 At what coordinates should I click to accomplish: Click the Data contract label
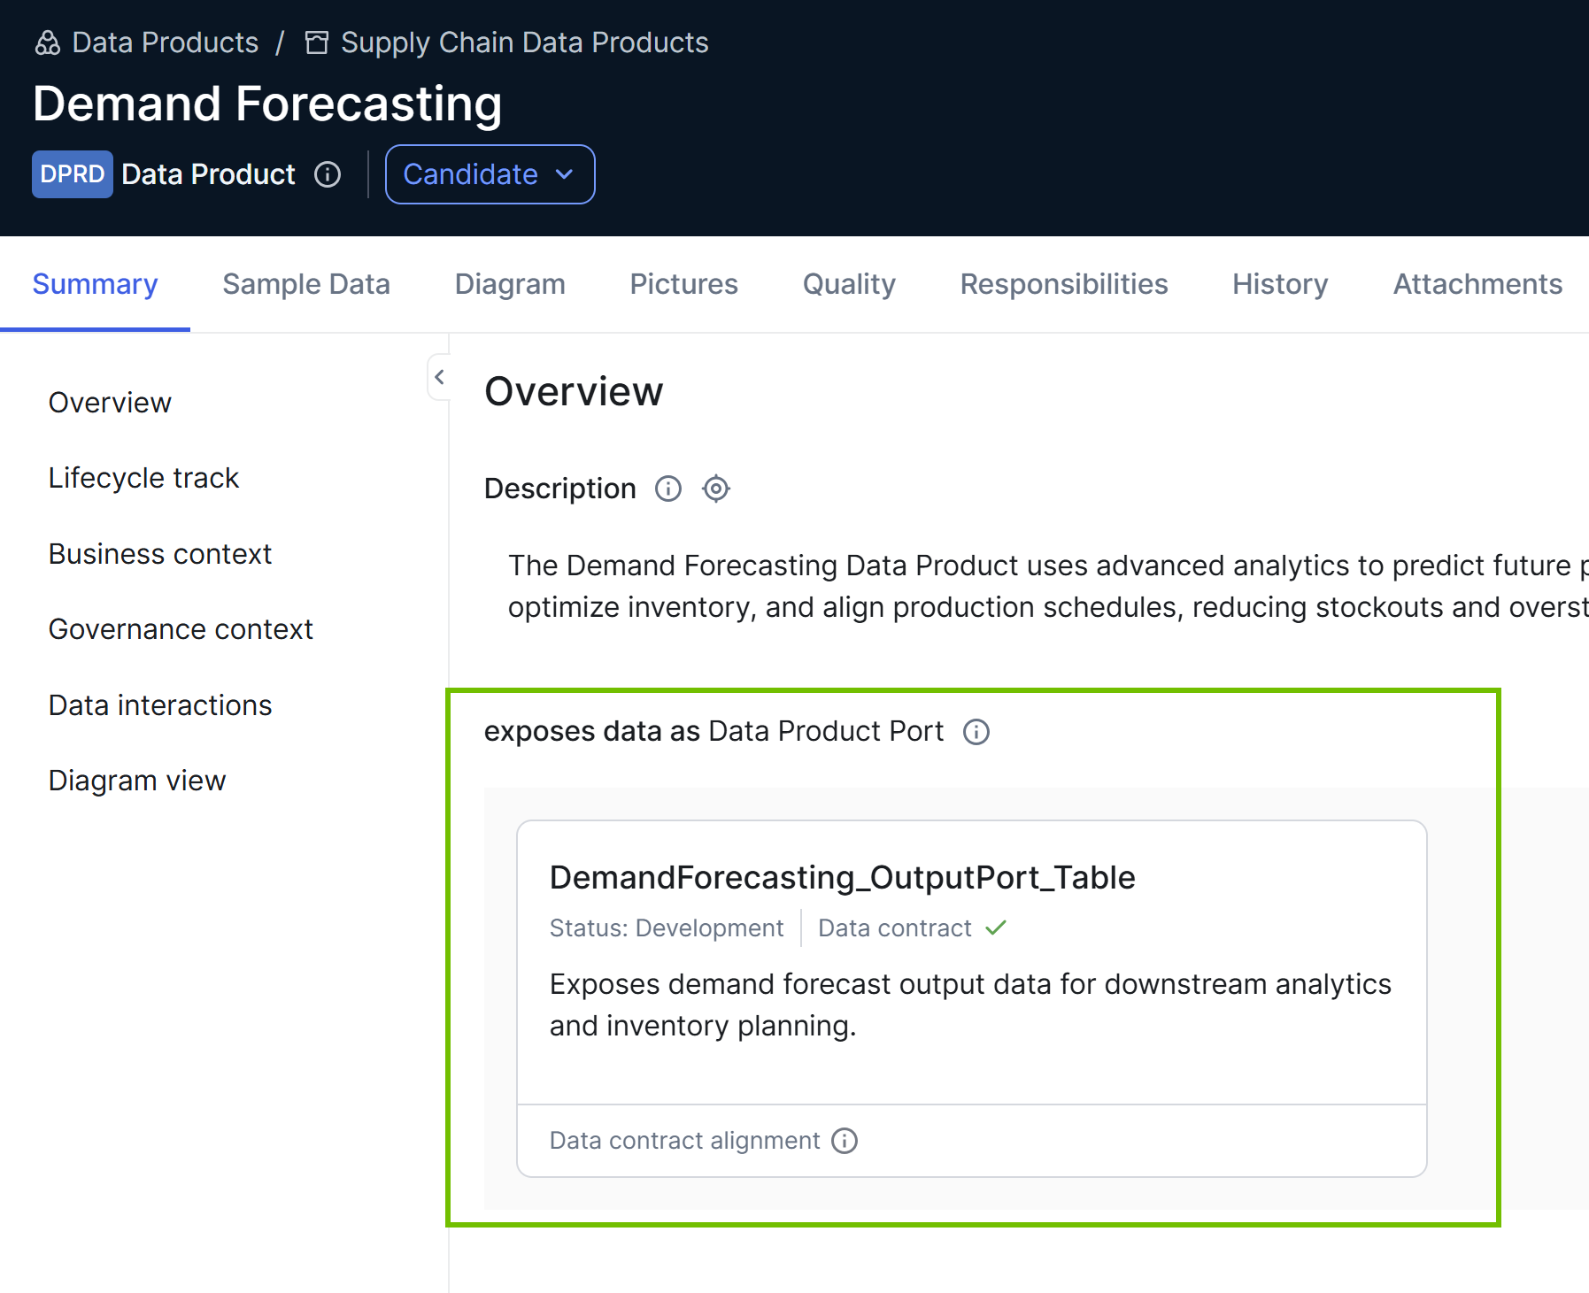[895, 927]
